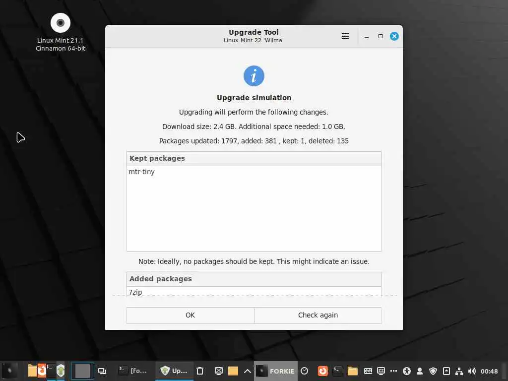
Task: Select the 7zip added package row
Action: [x=254, y=292]
